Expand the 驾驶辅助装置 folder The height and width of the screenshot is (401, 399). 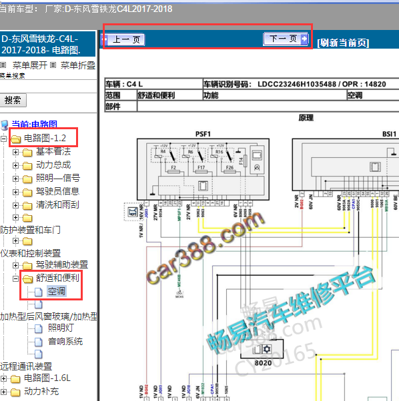tap(15, 266)
